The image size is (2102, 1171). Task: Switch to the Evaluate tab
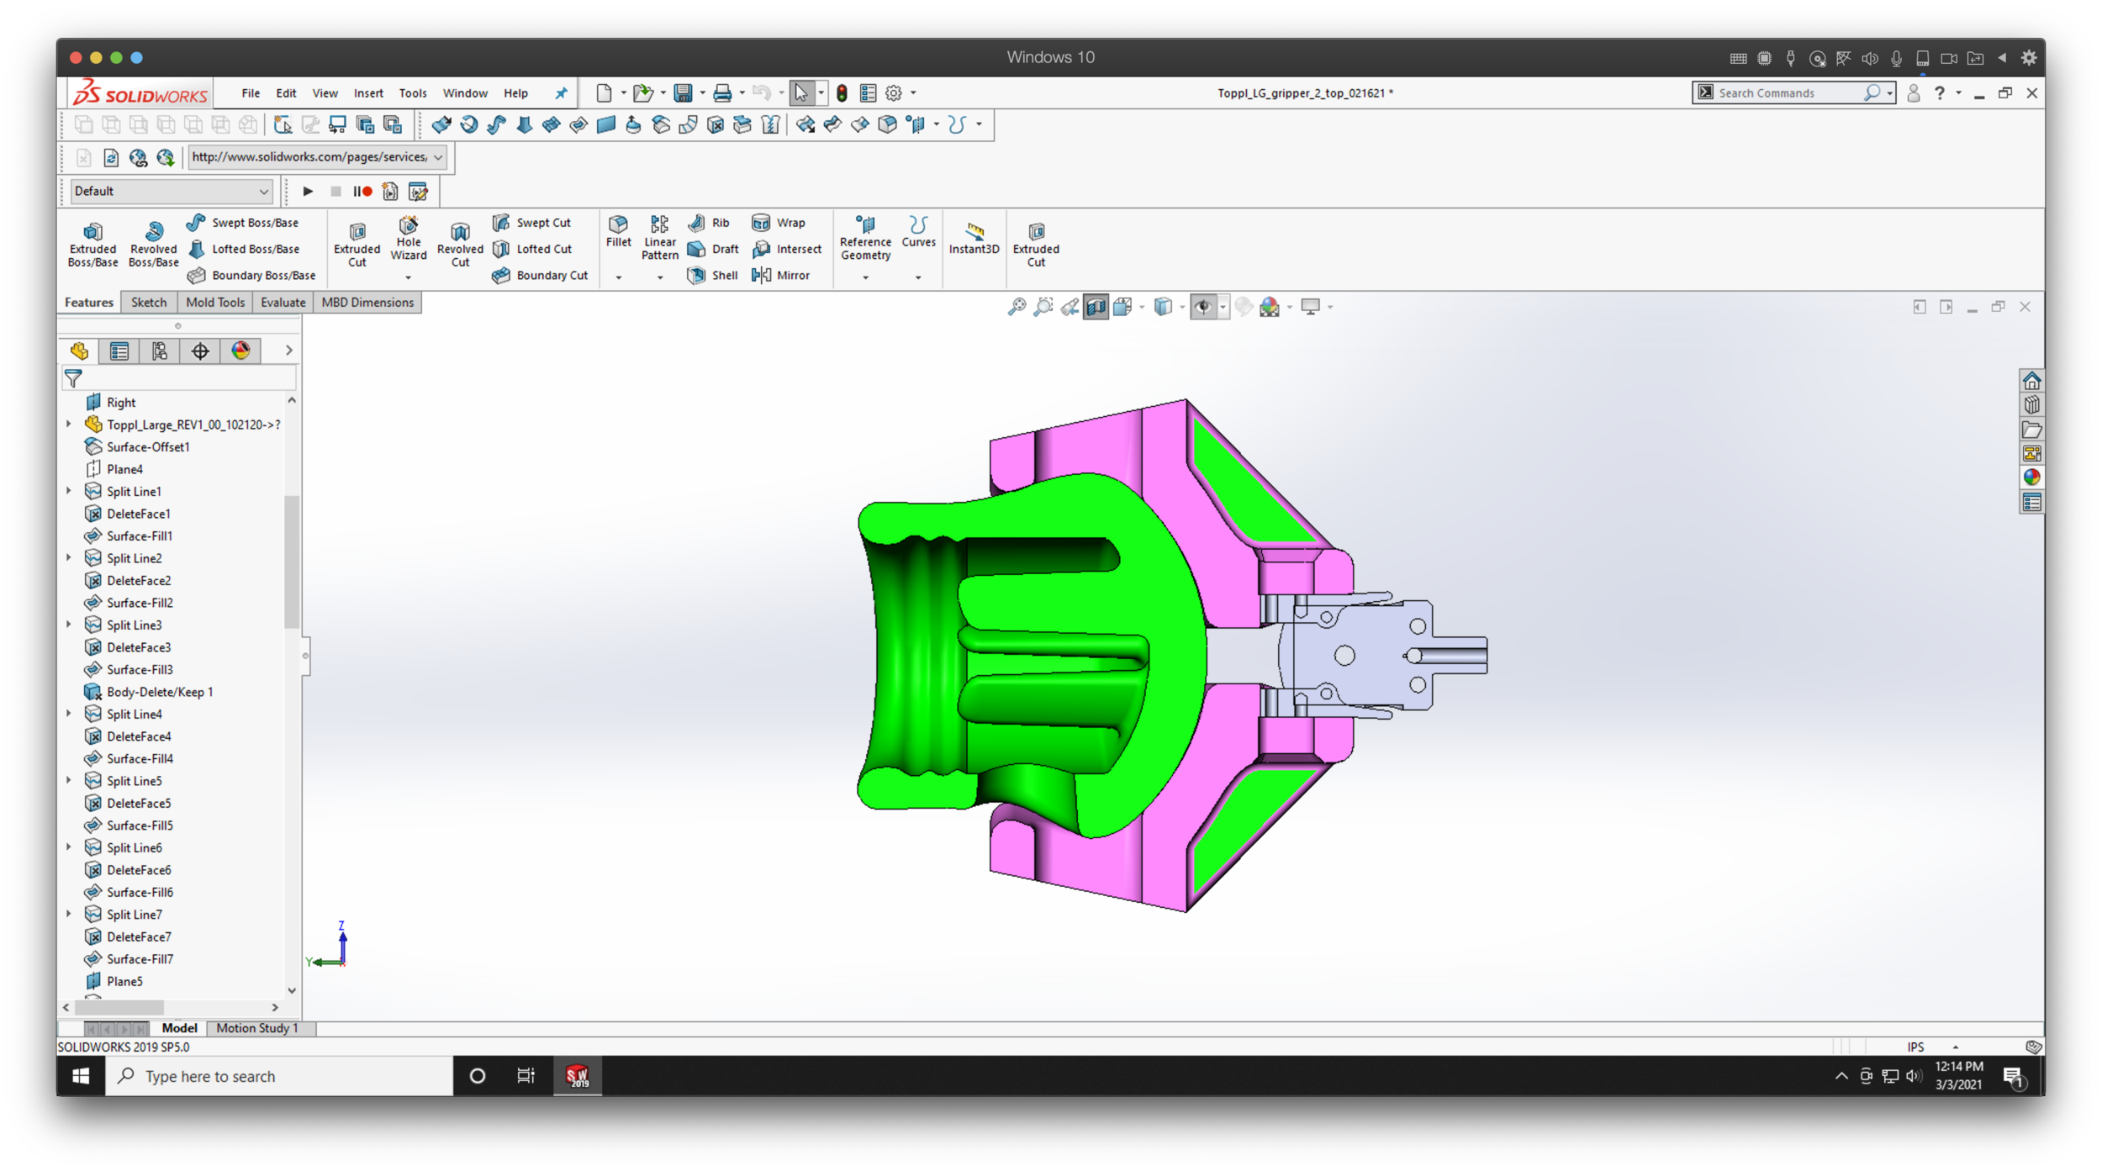pos(283,303)
